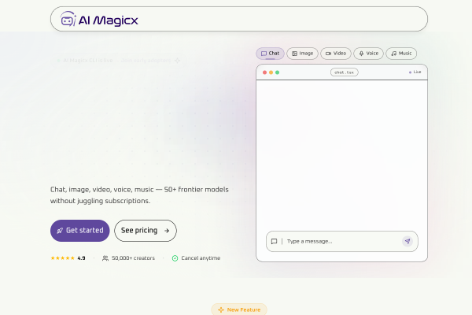Switch to the Image tab
Screen dimensions: 472x315
[302, 54]
